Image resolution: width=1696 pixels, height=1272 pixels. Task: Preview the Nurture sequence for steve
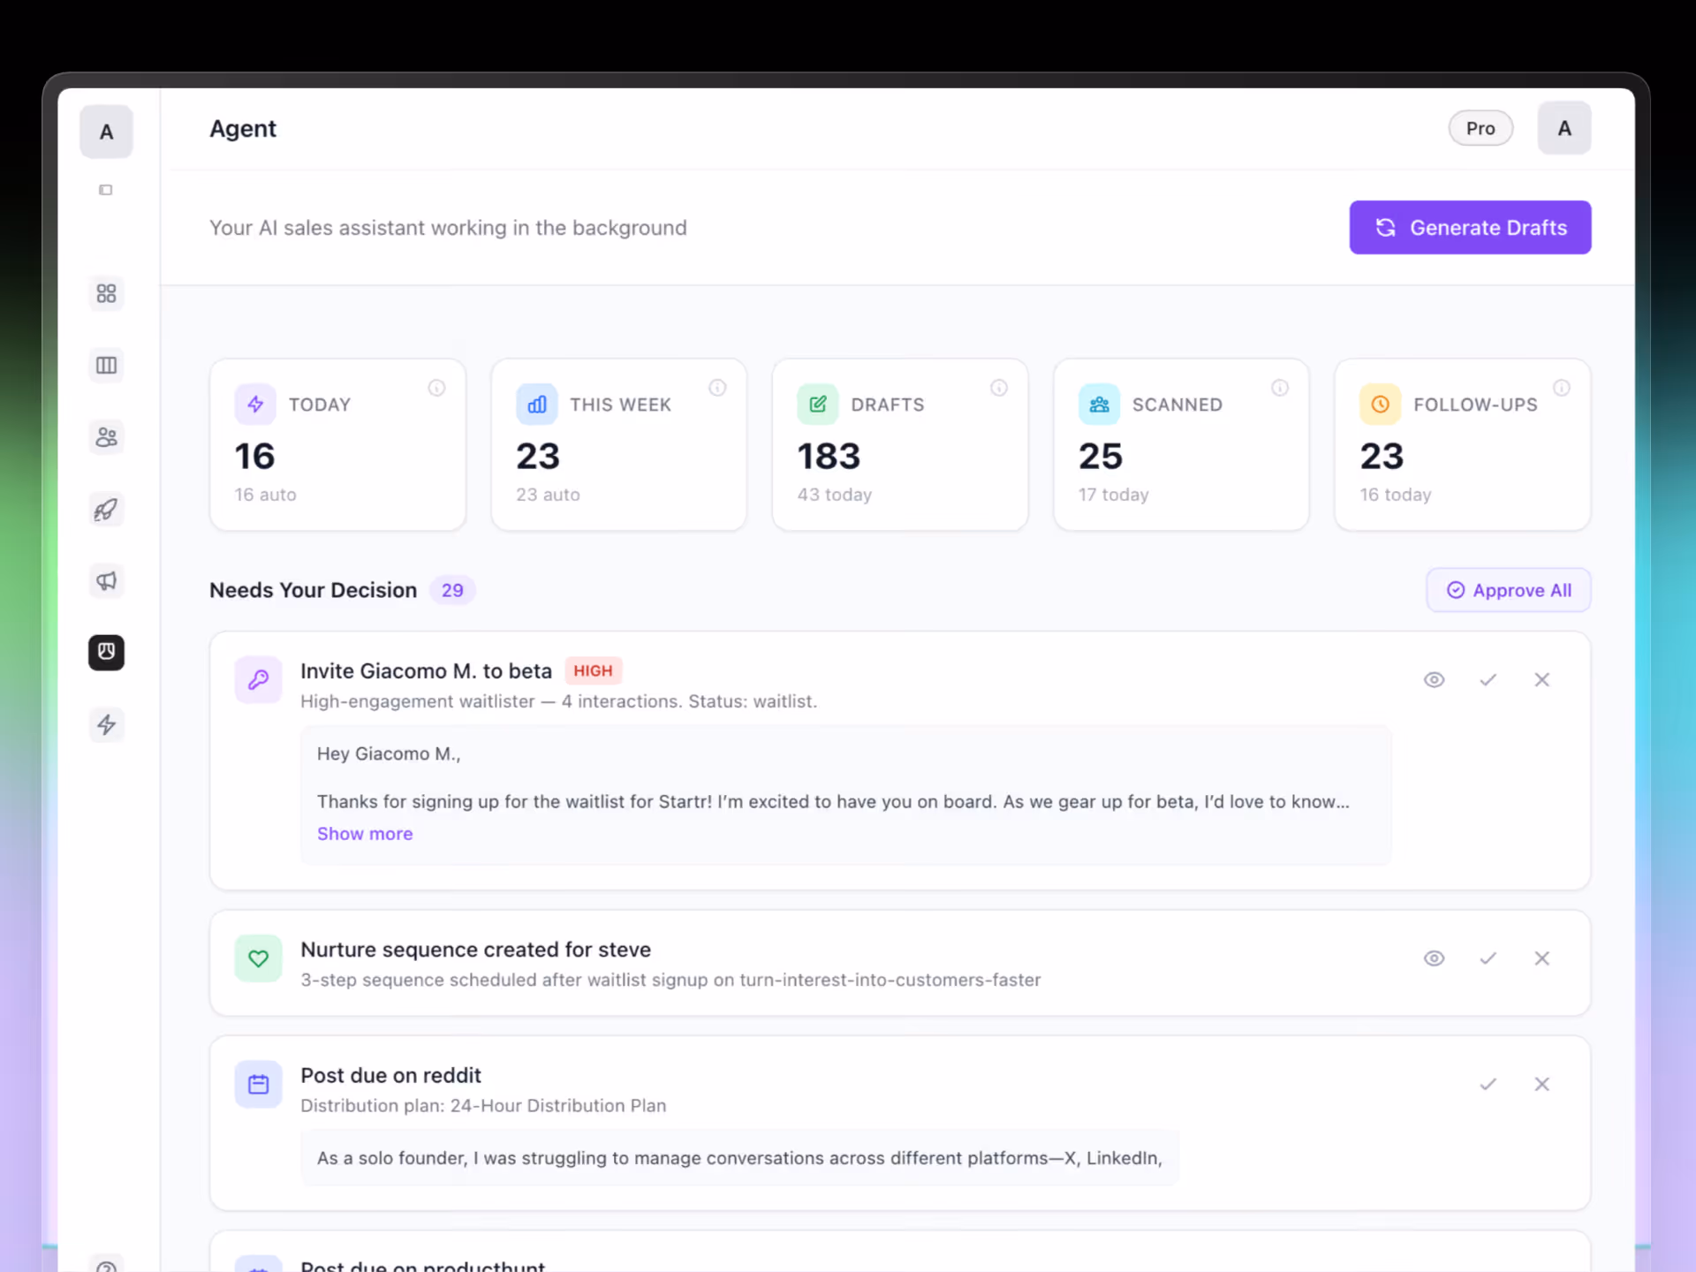(x=1434, y=958)
